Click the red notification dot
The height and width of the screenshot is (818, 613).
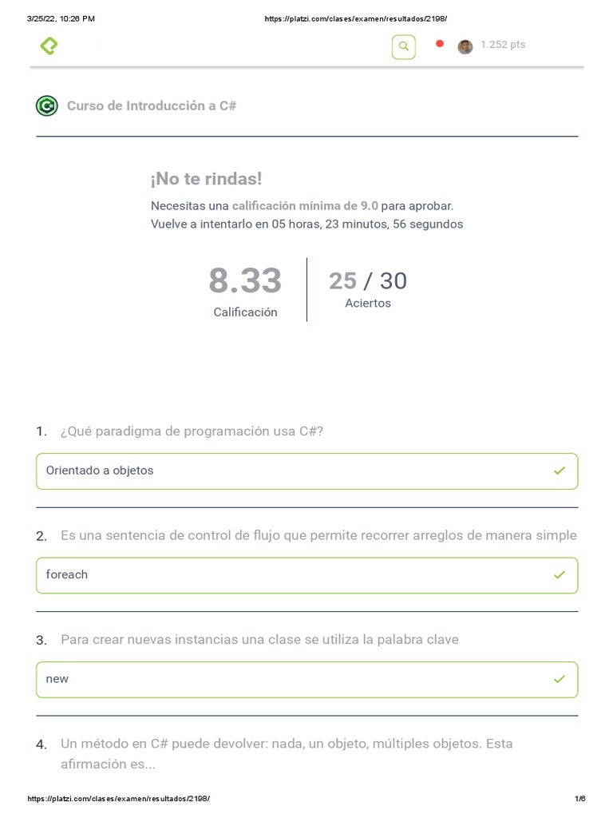click(x=439, y=44)
